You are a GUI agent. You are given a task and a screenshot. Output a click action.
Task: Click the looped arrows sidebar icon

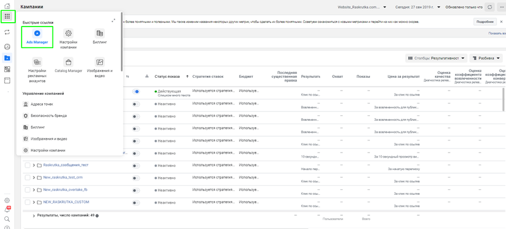tap(7, 32)
